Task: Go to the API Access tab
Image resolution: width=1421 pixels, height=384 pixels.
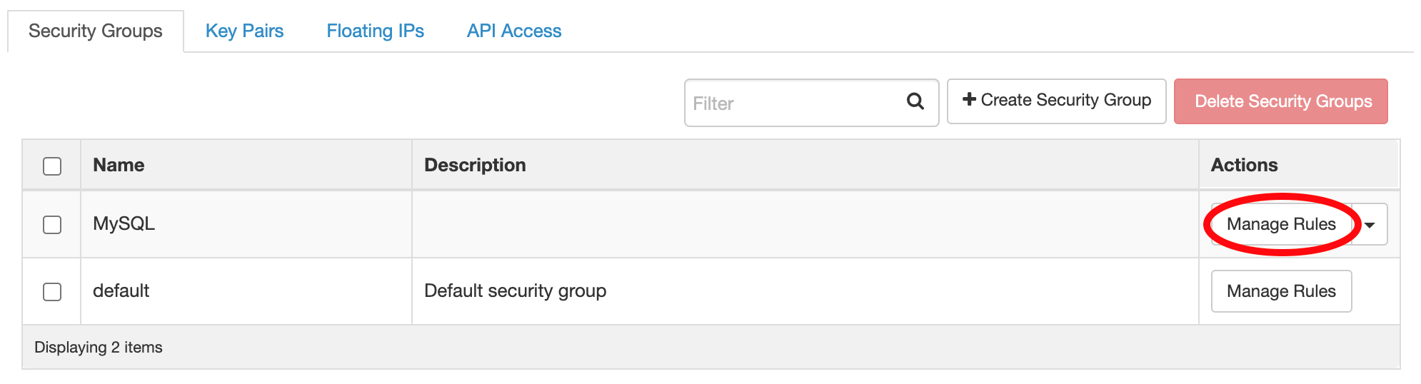Action: [514, 31]
